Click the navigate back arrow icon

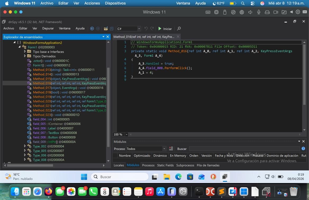point(92,29)
